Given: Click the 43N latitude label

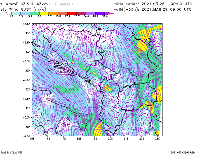Looking at the screenshot, I should pyautogui.click(x=28, y=71).
